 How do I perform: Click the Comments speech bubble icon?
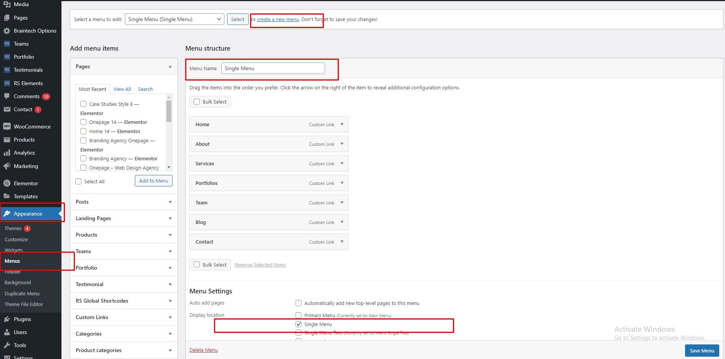pyautogui.click(x=7, y=96)
